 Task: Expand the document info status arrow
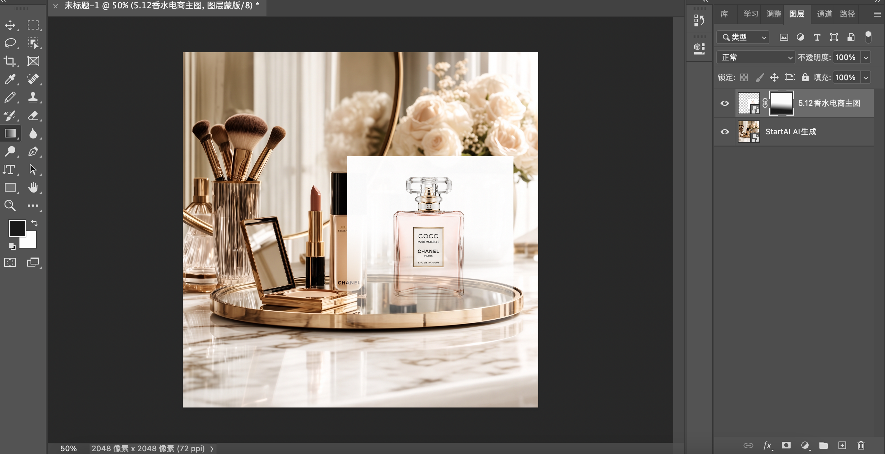pyautogui.click(x=212, y=448)
